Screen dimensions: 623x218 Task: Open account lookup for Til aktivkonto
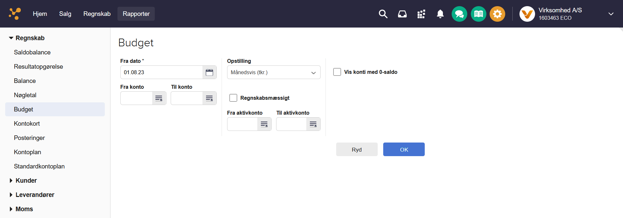[313, 124]
